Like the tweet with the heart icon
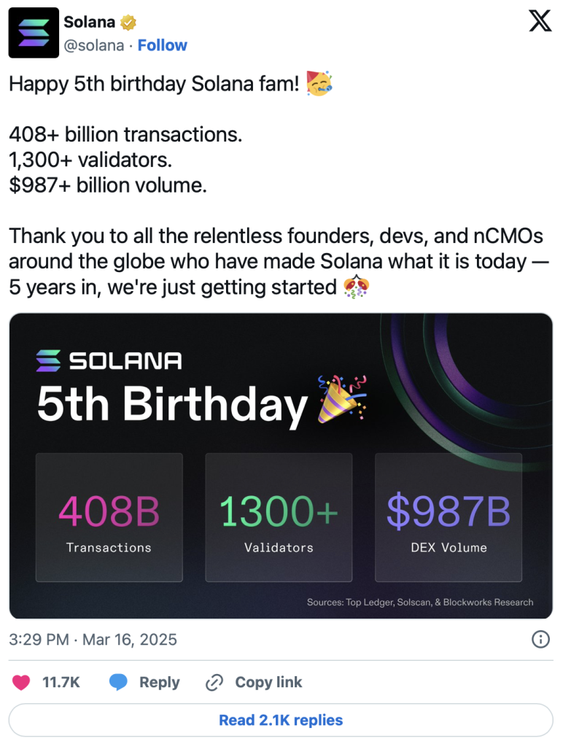 pyautogui.click(x=21, y=682)
